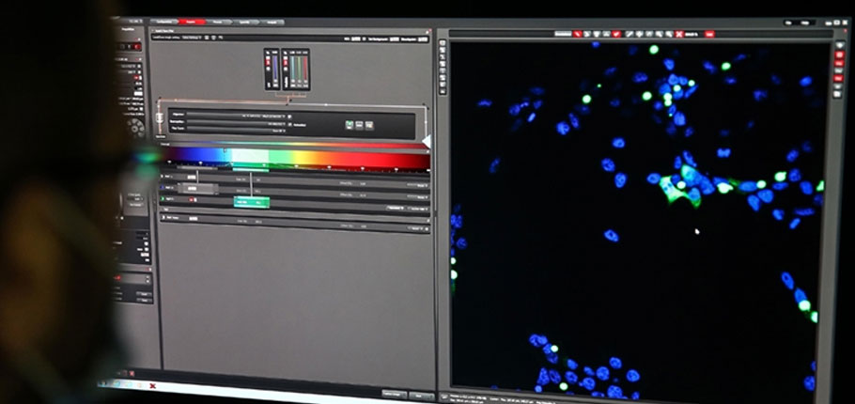Click the first red icon in viewer toolbar
This screenshot has height=404, width=855.
point(577,34)
